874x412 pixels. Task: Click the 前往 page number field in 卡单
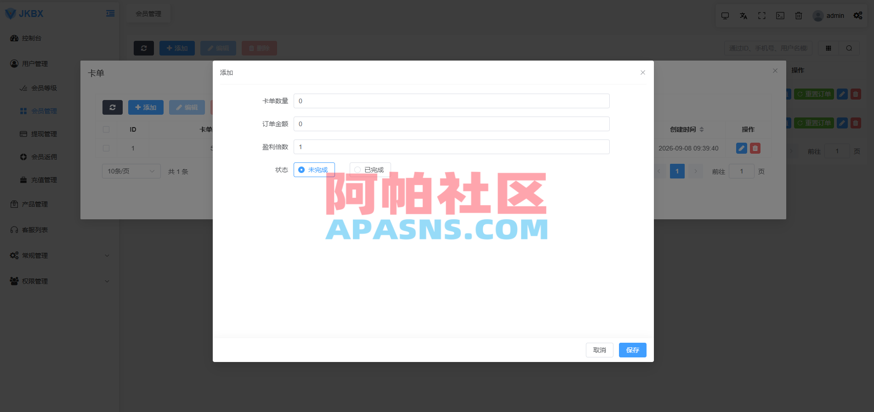[741, 171]
